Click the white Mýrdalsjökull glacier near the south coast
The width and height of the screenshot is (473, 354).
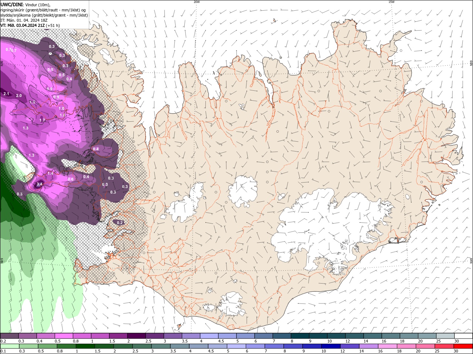231,305
